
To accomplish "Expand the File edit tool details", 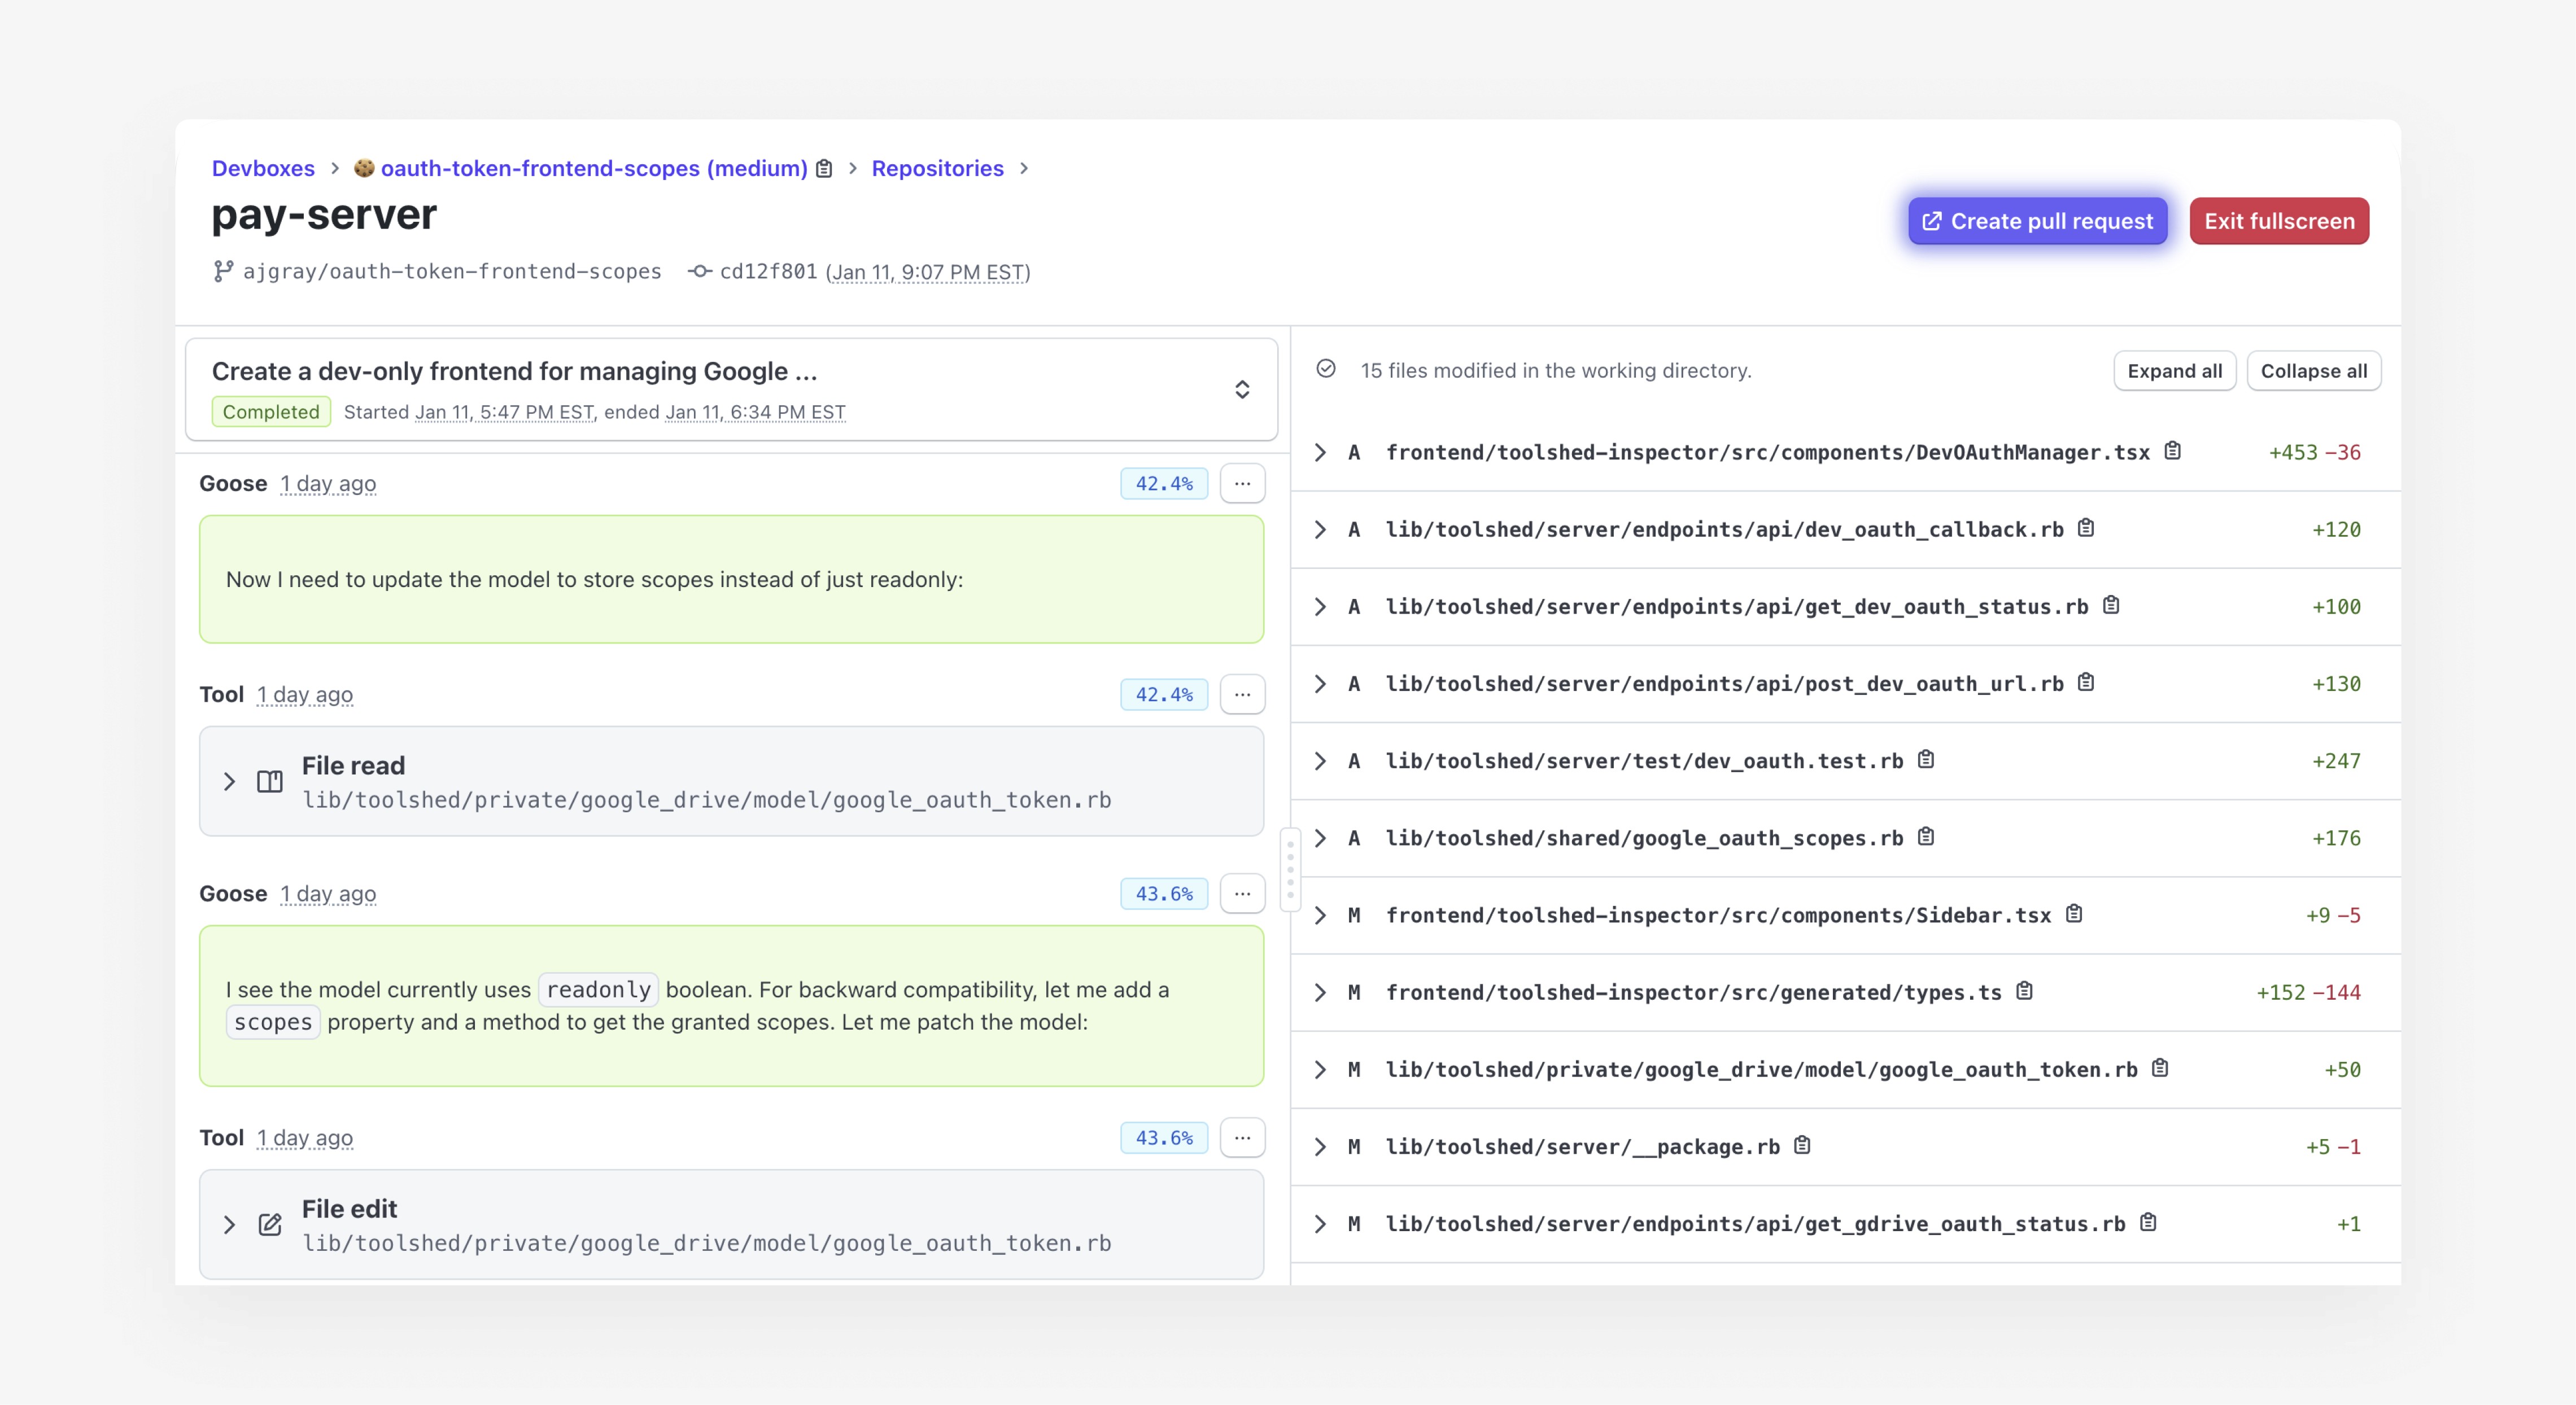I will click(230, 1225).
